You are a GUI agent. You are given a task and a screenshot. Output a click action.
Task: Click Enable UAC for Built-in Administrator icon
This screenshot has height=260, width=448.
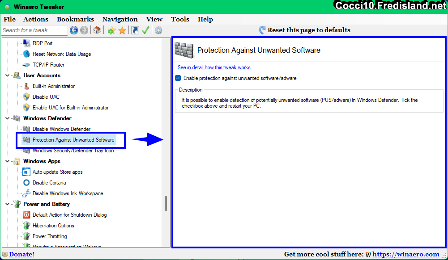[x=26, y=108]
